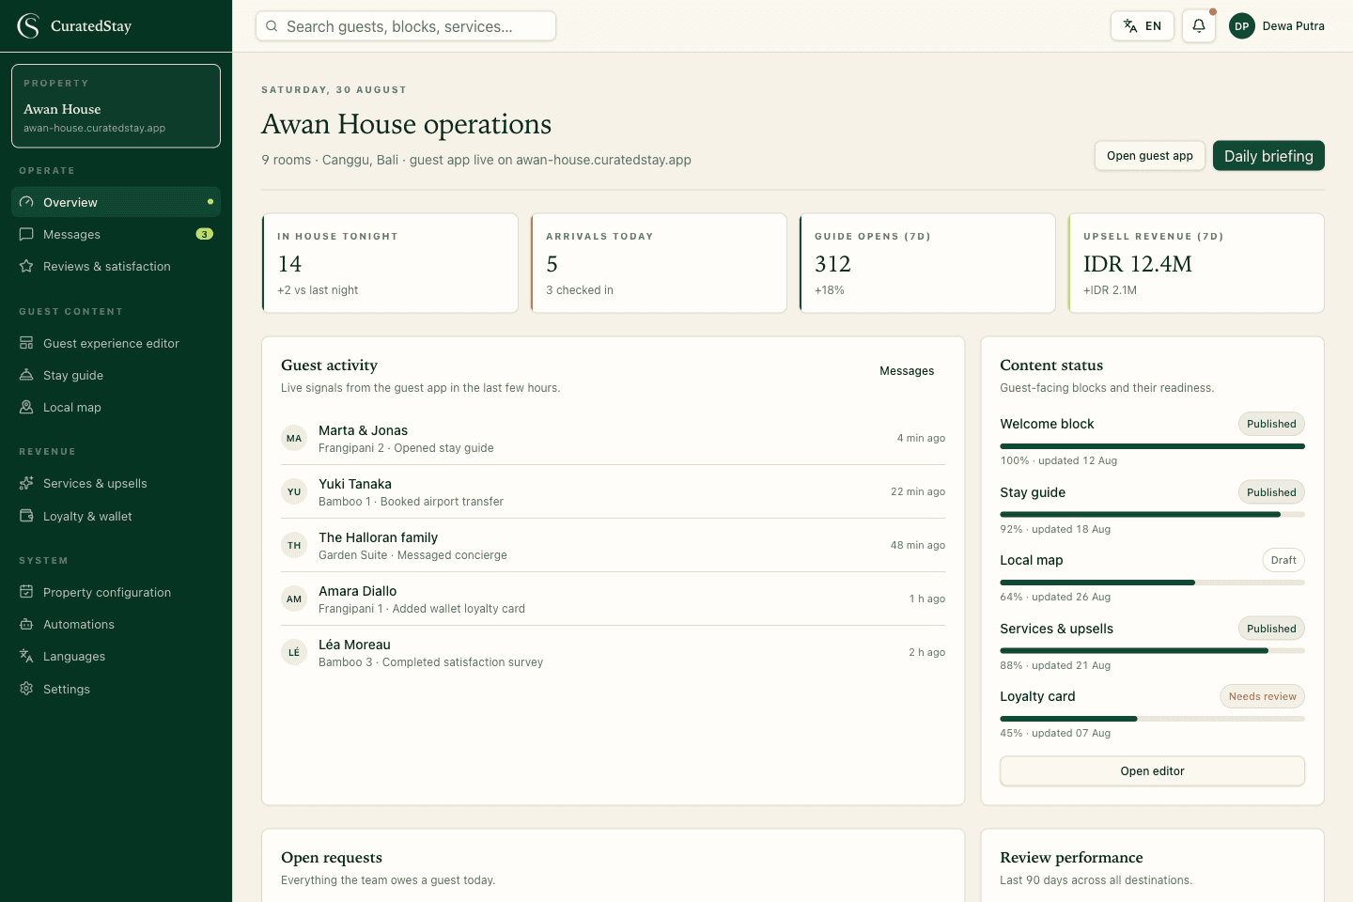This screenshot has width=1353, height=902.
Task: Open Services & upsells page
Action: tap(116, 483)
